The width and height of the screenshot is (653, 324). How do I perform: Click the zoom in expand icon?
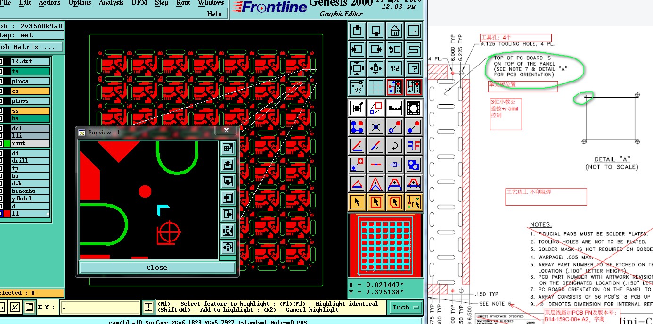click(x=357, y=68)
